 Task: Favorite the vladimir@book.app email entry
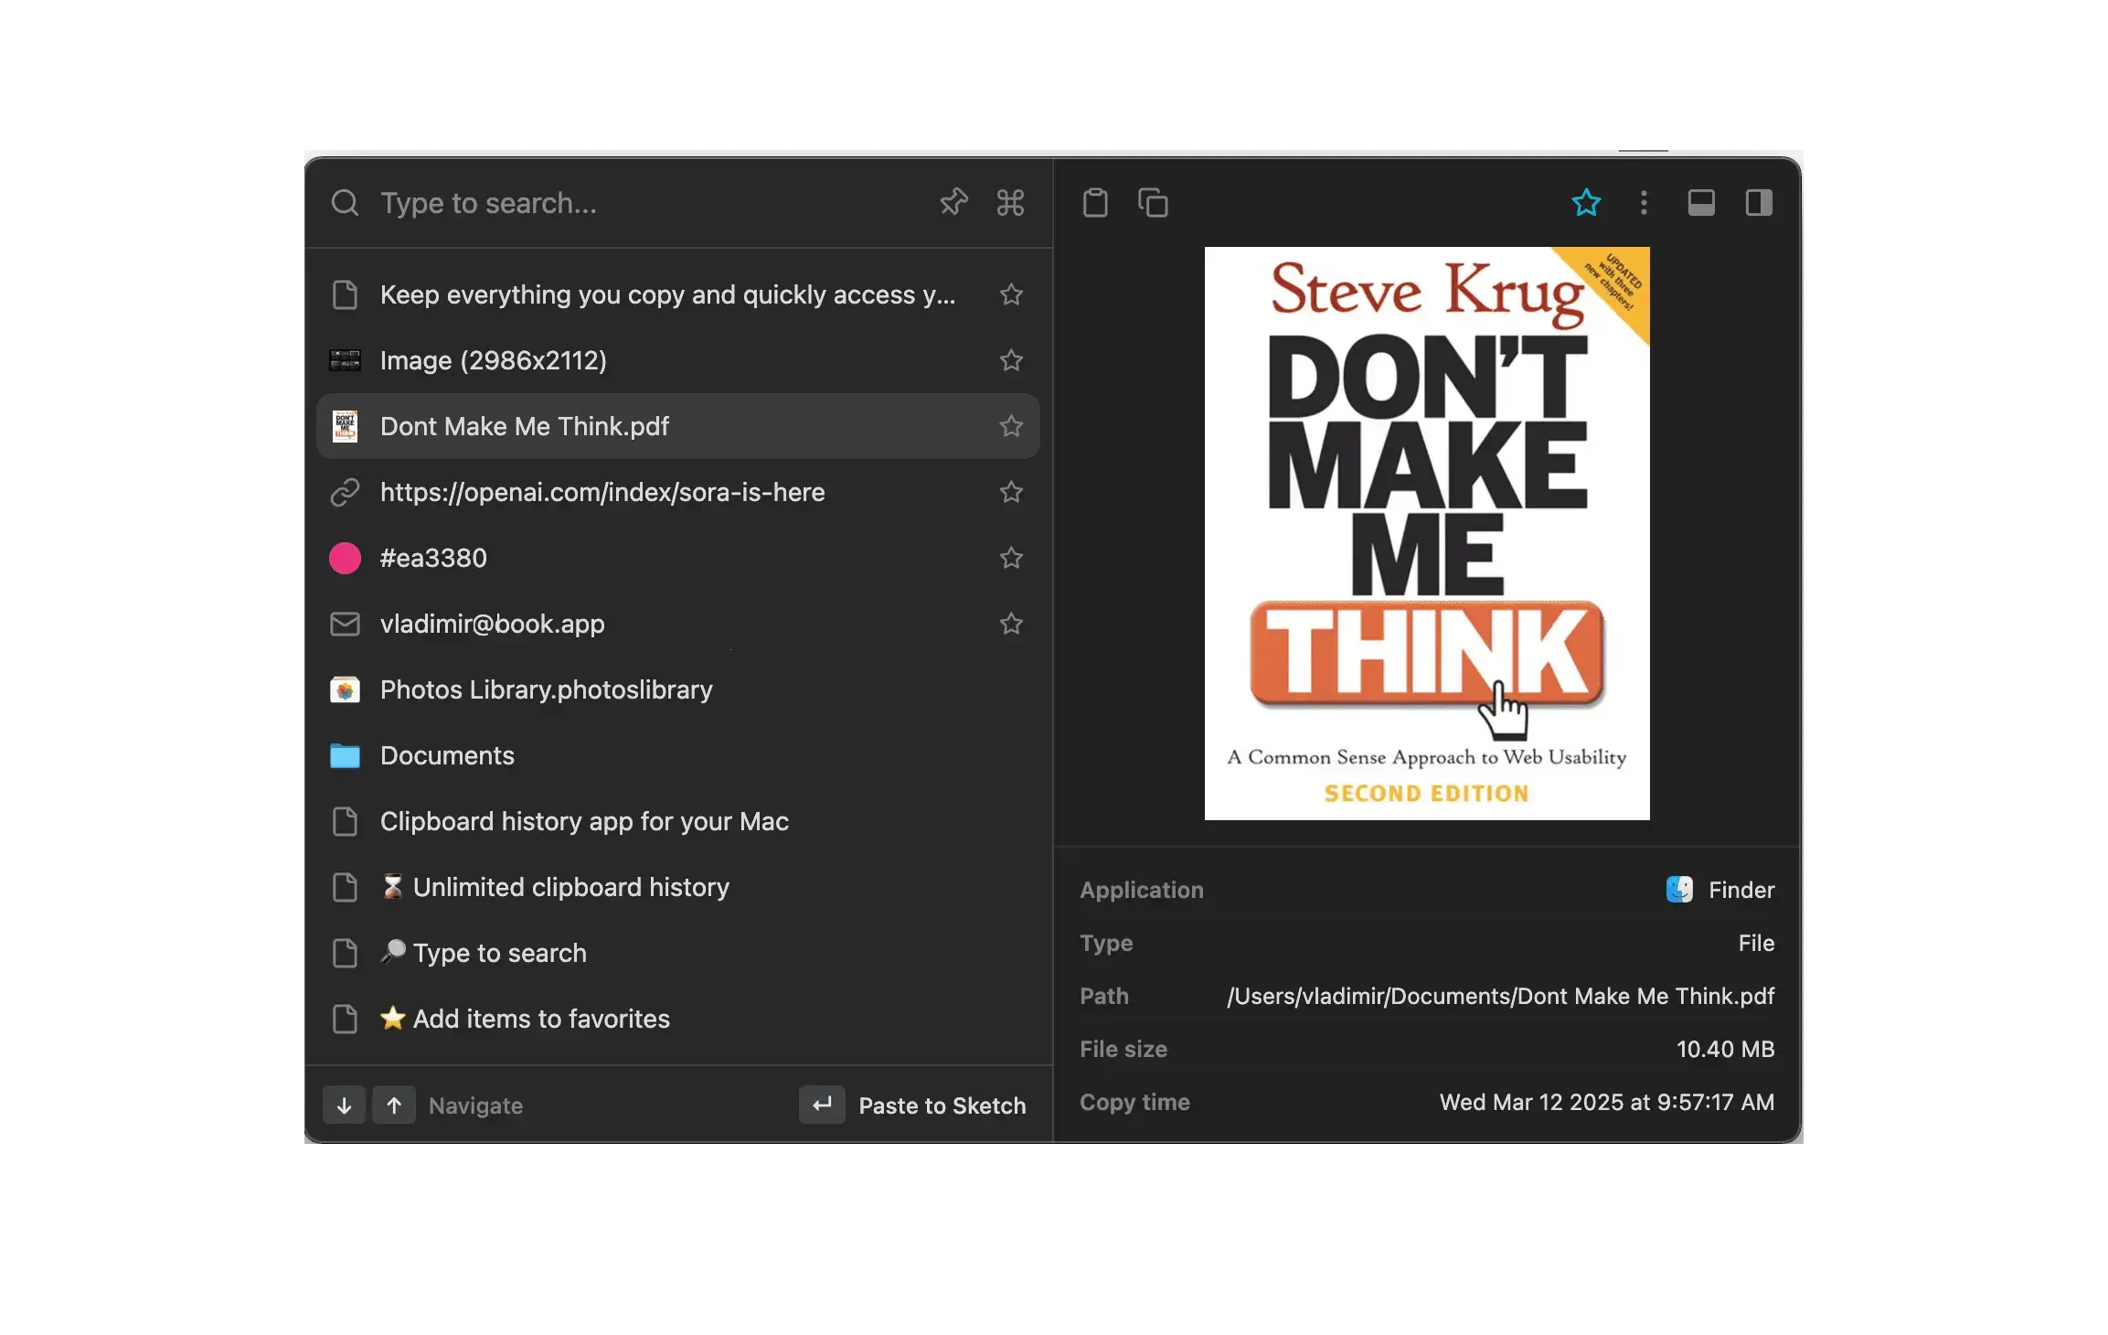point(1011,624)
